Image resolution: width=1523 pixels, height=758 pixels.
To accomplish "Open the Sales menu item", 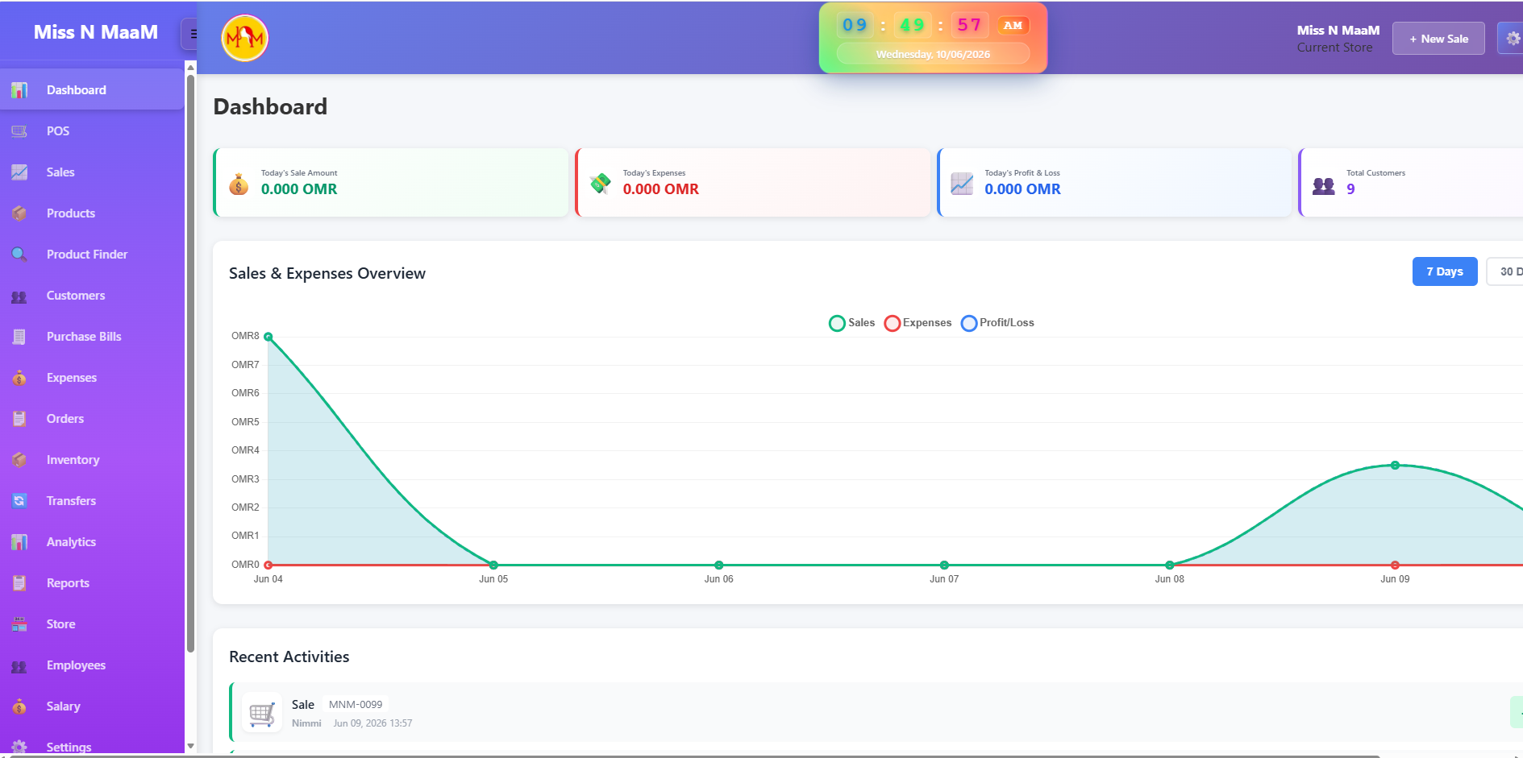I will 93,172.
